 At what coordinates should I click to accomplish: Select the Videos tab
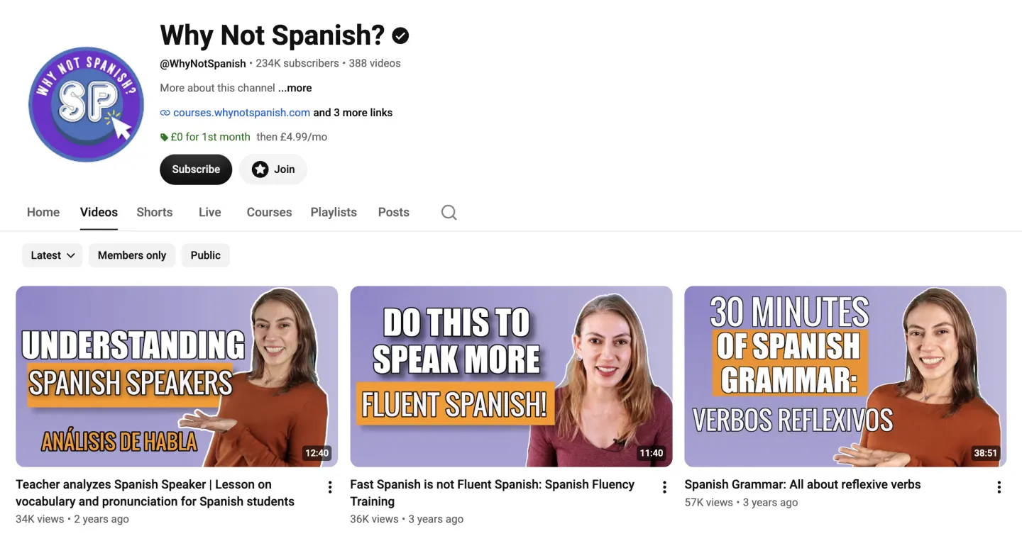(x=99, y=212)
